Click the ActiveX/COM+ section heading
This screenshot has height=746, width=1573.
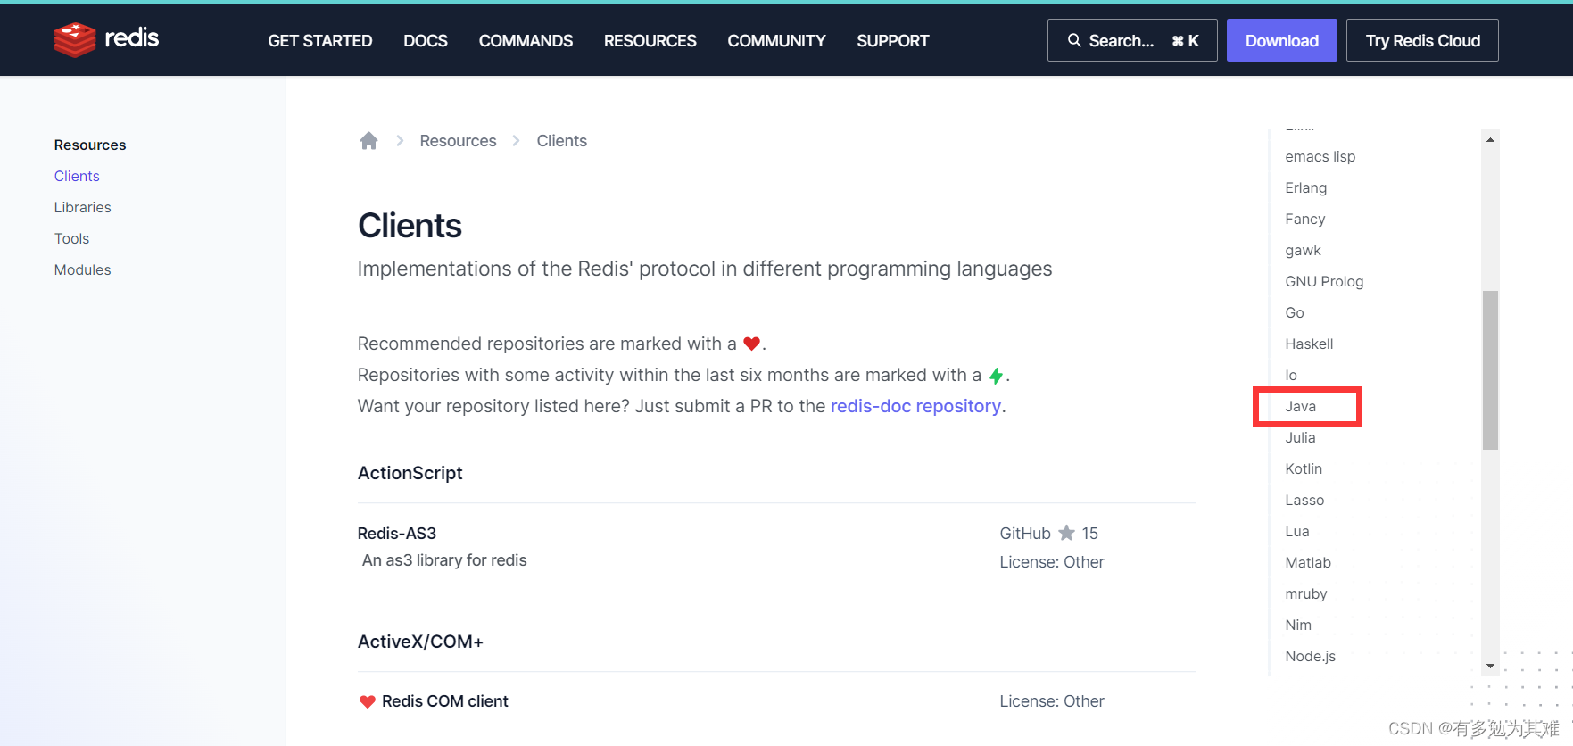(x=420, y=642)
